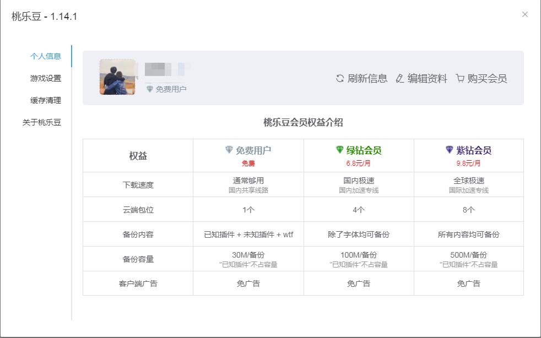Select 关于桃乐豆 in sidebar
541x338 pixels.
coord(42,122)
